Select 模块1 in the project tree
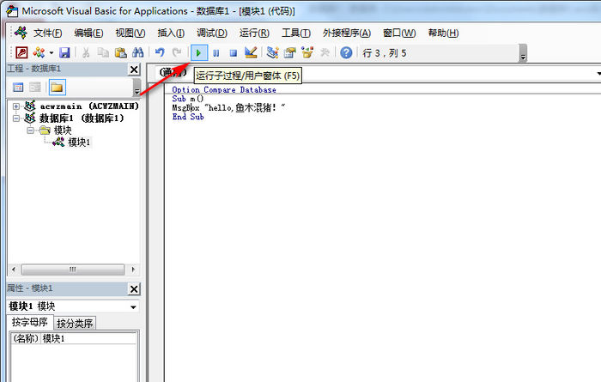 pyautogui.click(x=79, y=142)
